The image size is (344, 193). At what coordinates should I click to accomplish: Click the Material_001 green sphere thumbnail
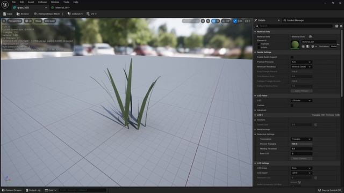coord(295,44)
